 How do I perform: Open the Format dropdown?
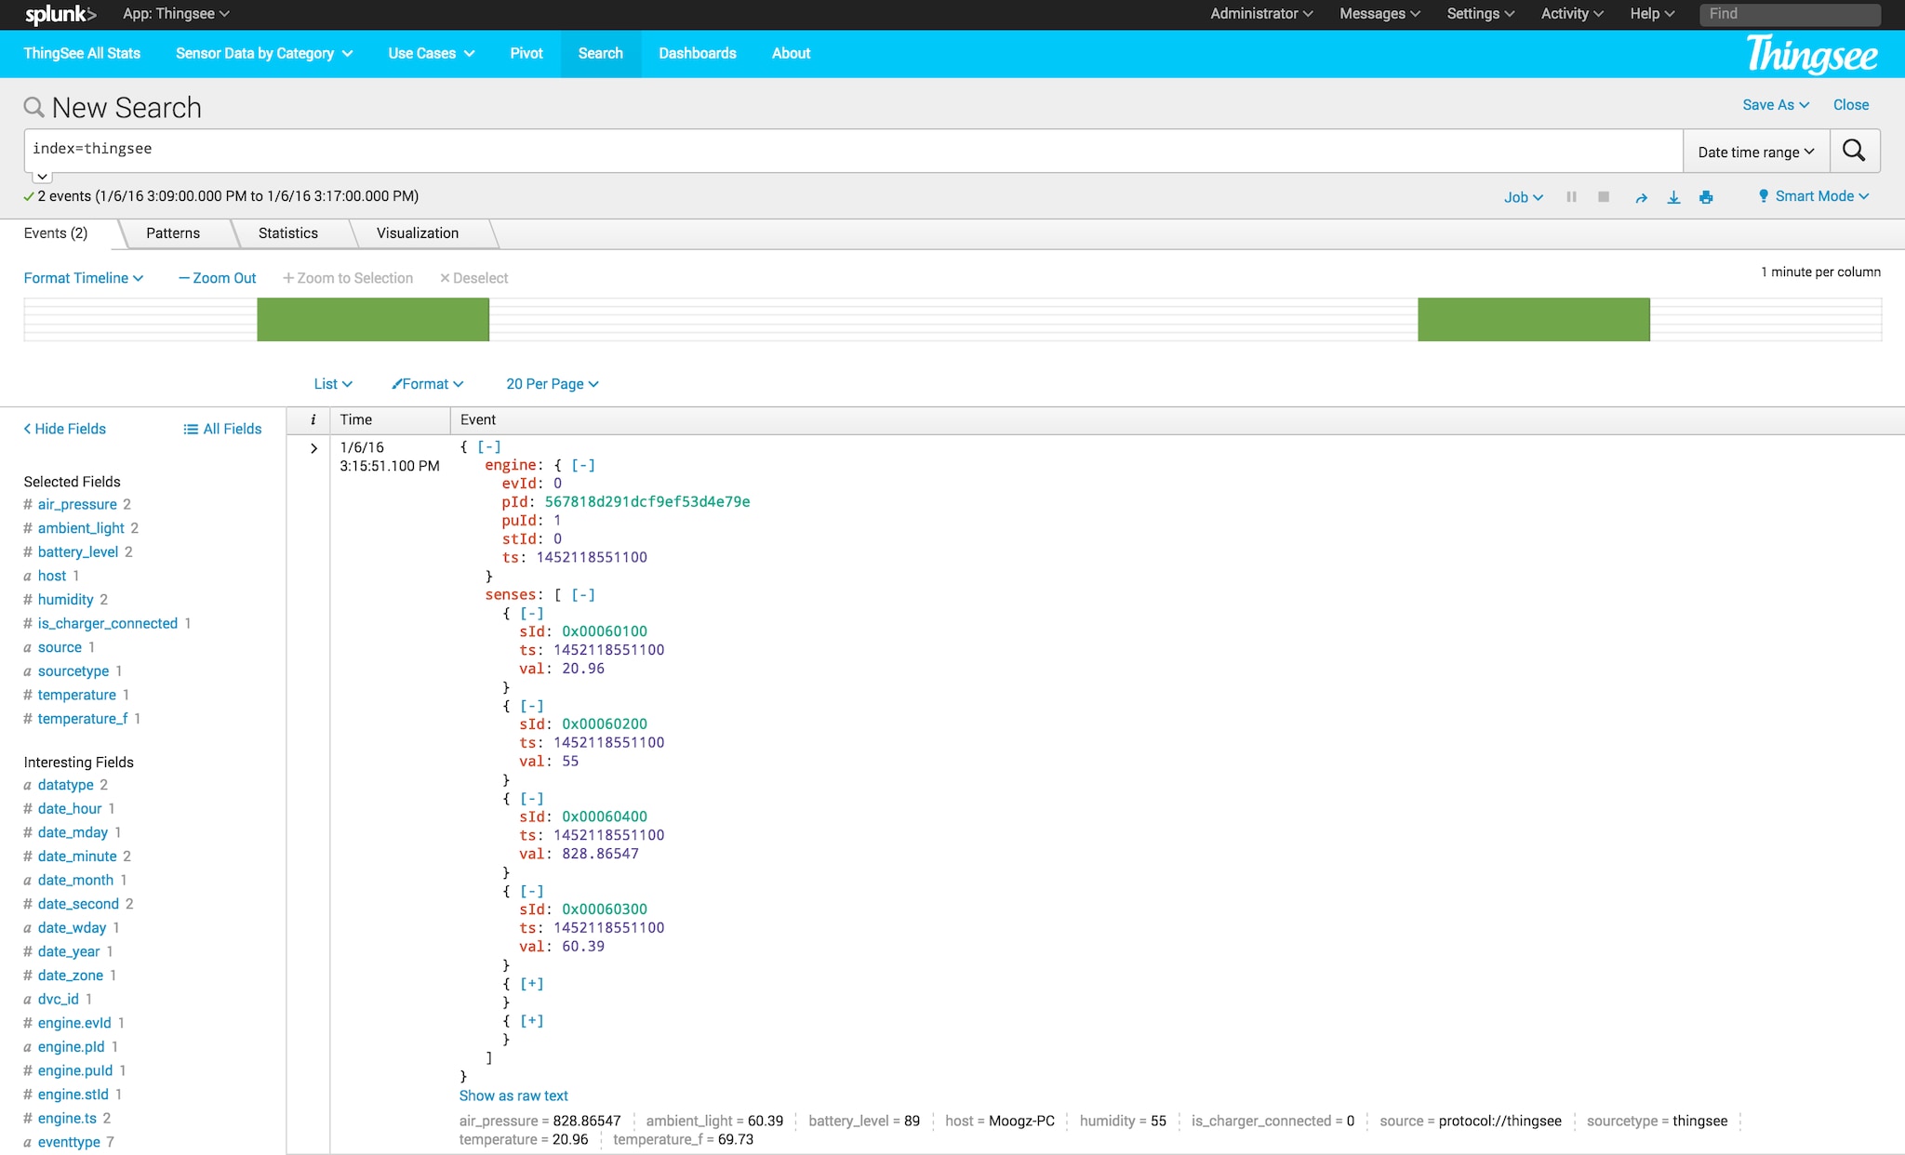(428, 384)
